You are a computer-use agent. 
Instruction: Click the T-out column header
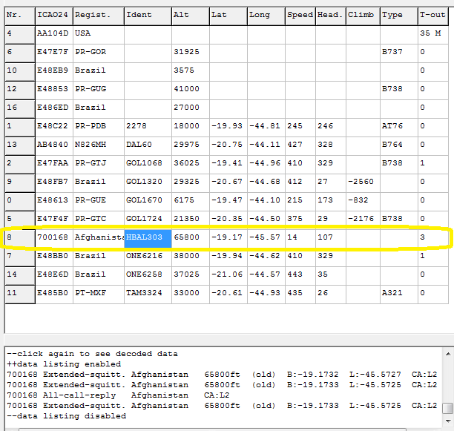pos(433,15)
